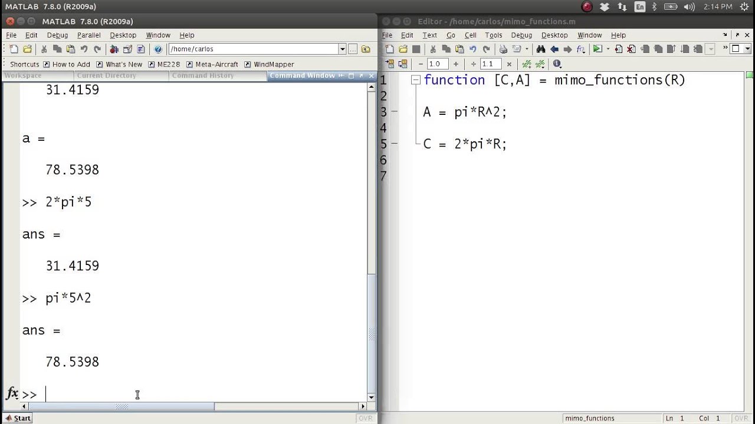
Task: Clear all breakpoints icon in Editor
Action: (x=631, y=49)
